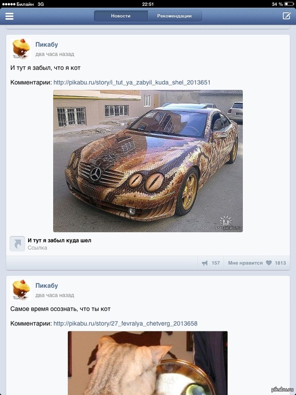The image size is (296, 395).
Task: Open Пикабу avatar on first post
Action: (x=21, y=49)
